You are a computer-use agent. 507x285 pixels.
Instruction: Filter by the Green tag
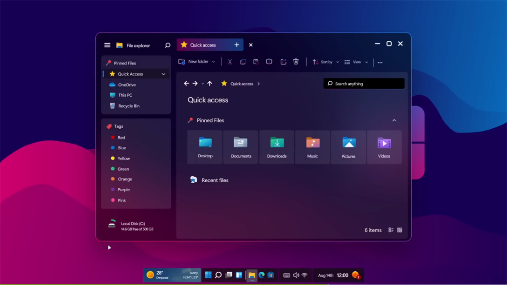pos(123,169)
